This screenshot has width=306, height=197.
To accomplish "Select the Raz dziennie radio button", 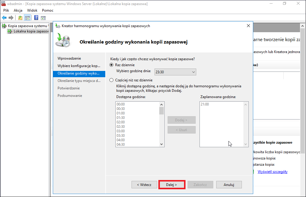I will 112,65.
